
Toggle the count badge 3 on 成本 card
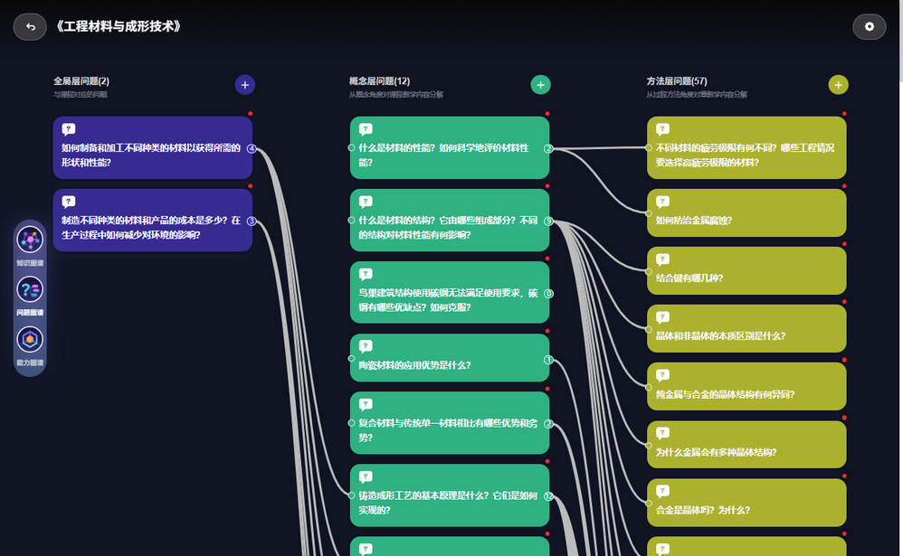[x=252, y=221]
